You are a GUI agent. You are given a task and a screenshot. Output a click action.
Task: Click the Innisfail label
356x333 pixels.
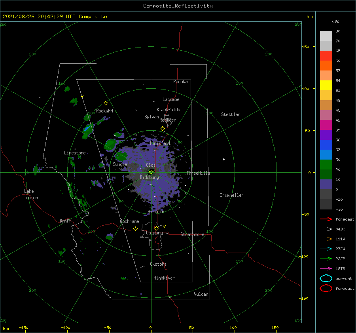click(160, 143)
